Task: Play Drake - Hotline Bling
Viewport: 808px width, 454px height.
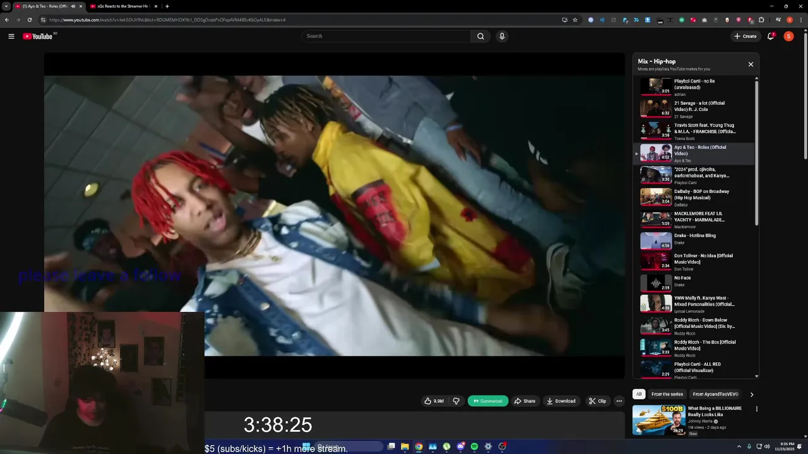Action: [x=694, y=241]
